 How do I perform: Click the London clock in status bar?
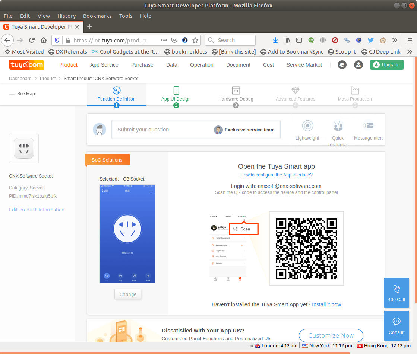point(276,346)
